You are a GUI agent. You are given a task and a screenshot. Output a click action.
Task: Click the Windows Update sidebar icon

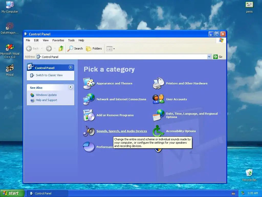click(x=32, y=95)
